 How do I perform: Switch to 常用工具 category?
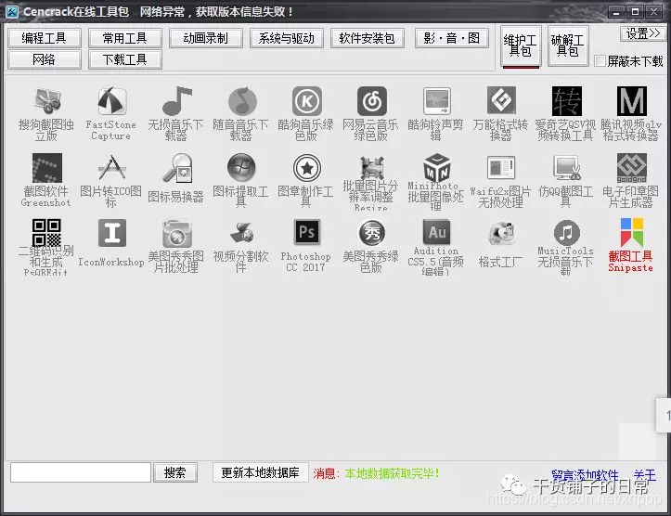[x=125, y=38]
